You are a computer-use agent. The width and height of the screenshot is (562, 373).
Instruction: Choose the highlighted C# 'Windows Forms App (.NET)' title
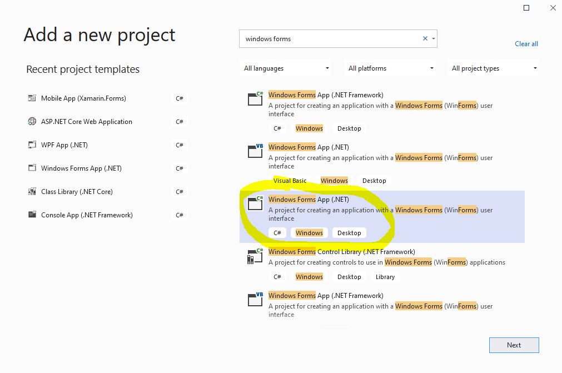click(309, 199)
